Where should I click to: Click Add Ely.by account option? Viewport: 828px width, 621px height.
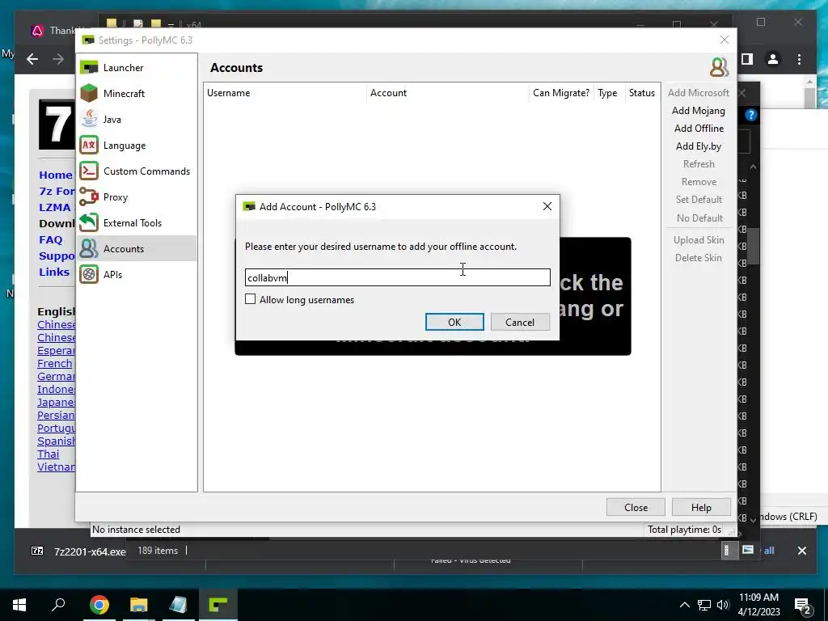699,146
